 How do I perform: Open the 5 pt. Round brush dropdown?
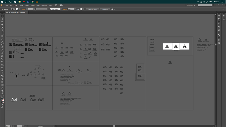61,9
